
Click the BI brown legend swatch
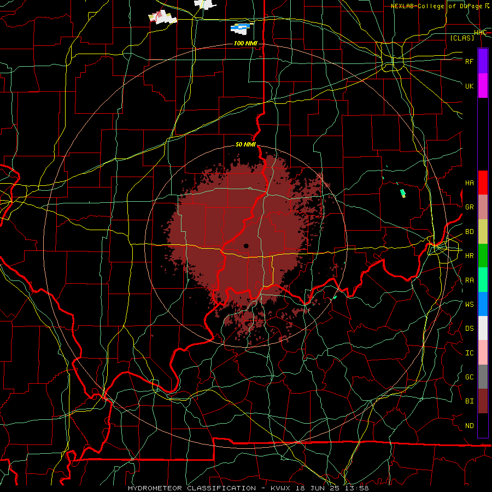click(483, 401)
